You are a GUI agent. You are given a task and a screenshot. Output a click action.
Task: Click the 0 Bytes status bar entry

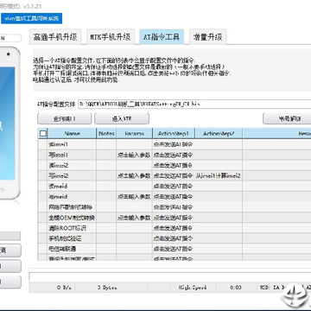pyautogui.click(x=107, y=288)
